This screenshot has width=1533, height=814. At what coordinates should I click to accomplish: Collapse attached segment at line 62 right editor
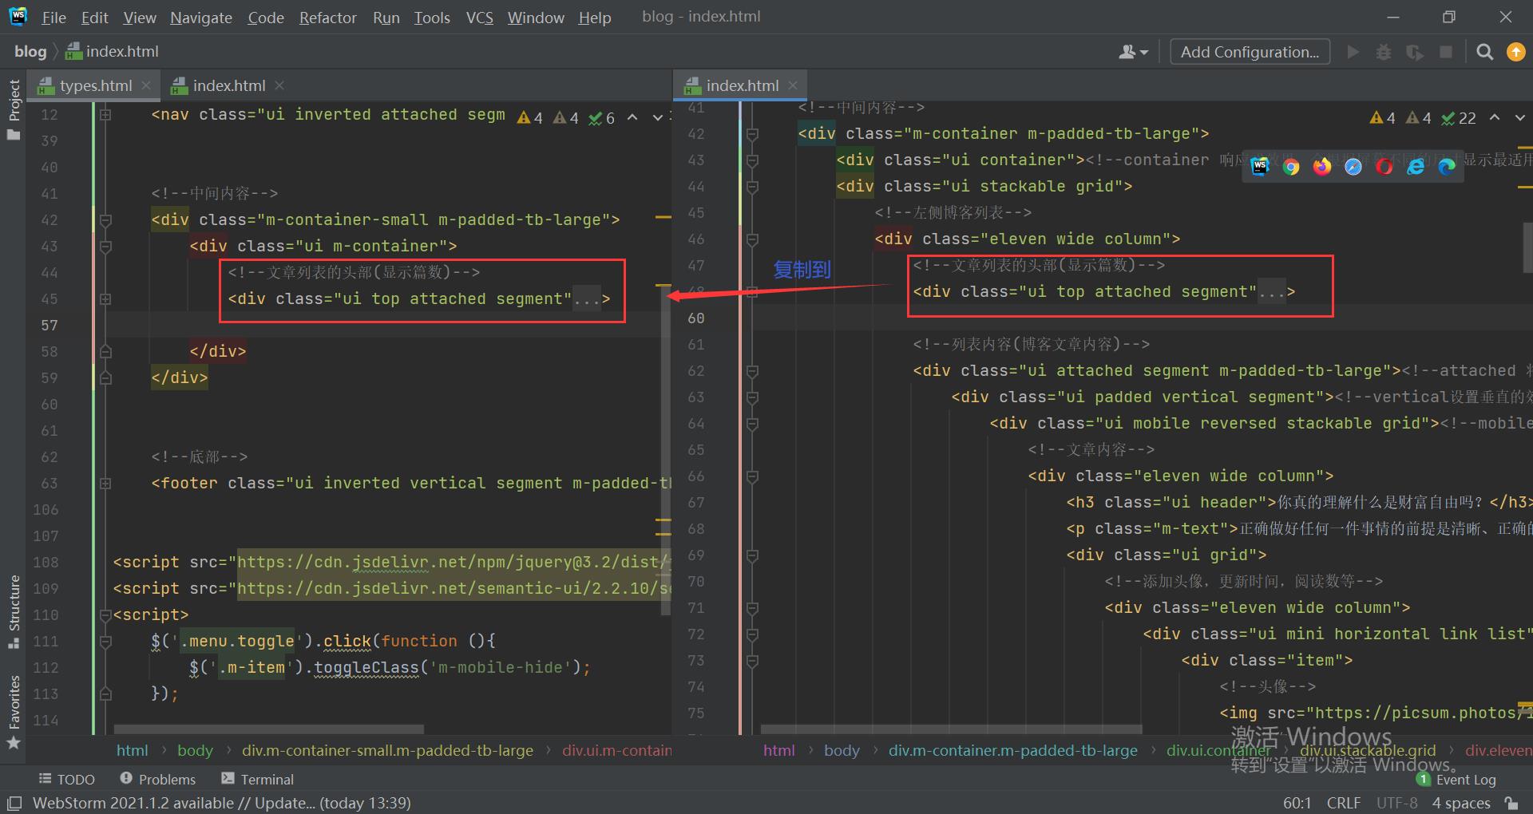coord(752,371)
